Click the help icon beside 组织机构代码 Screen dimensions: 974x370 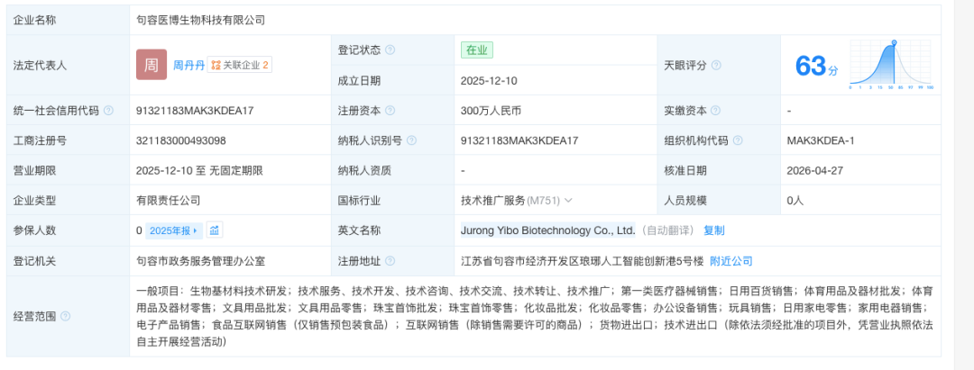tap(738, 140)
